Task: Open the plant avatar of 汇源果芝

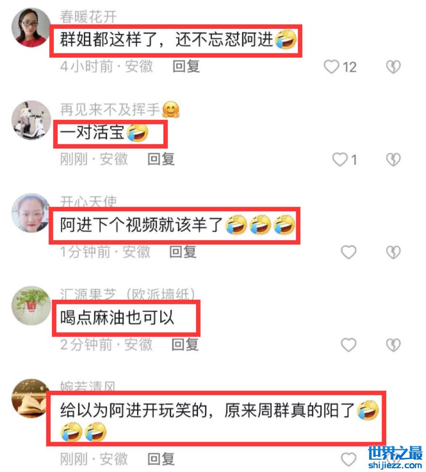Action: 31,305
